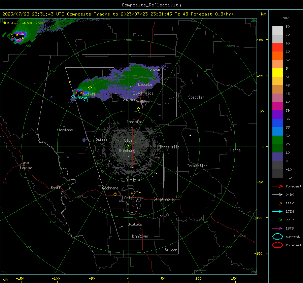Click the 150 tick at the top of the right km axis

tap(260, 40)
